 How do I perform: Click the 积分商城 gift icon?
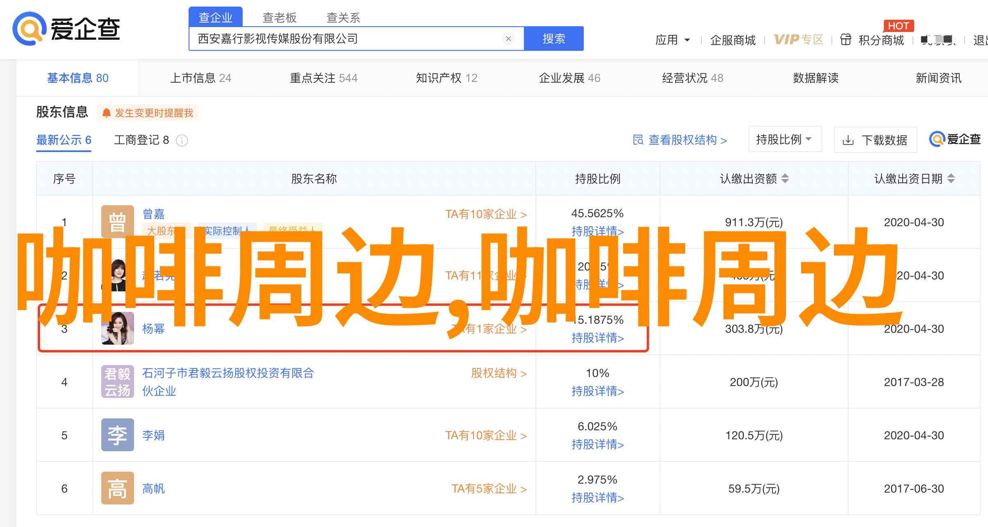point(846,40)
